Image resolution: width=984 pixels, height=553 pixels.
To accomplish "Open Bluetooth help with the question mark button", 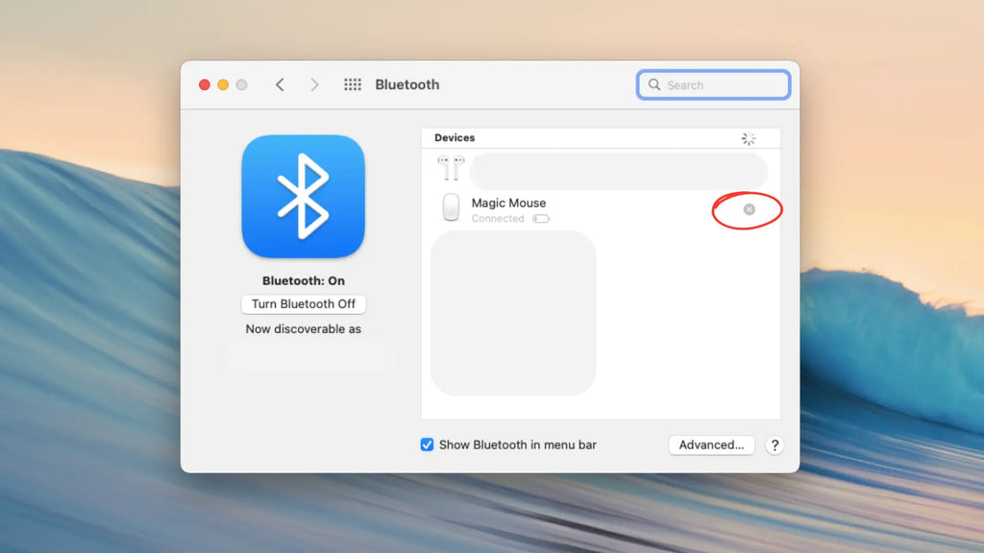I will 775,445.
